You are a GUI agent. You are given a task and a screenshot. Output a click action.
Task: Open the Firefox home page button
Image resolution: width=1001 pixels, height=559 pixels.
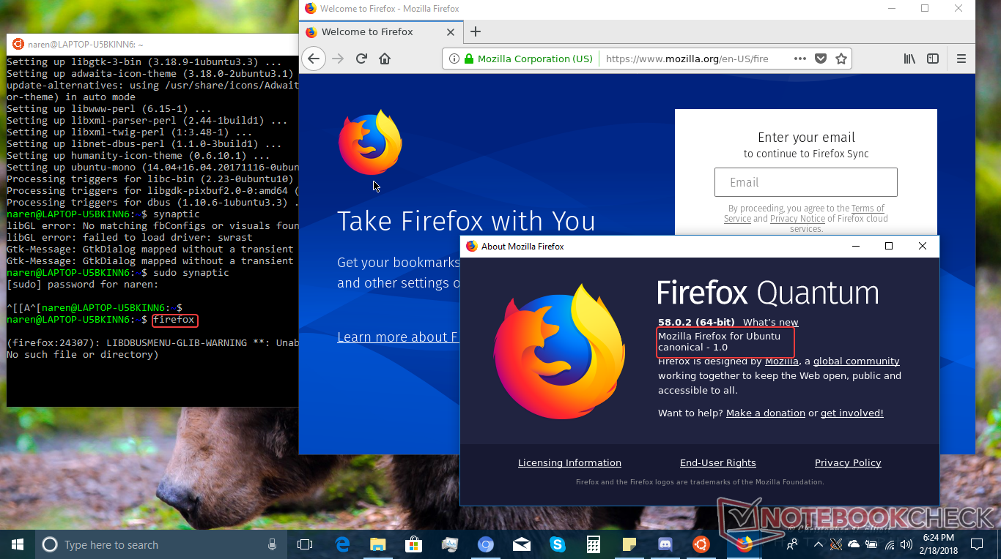385,59
